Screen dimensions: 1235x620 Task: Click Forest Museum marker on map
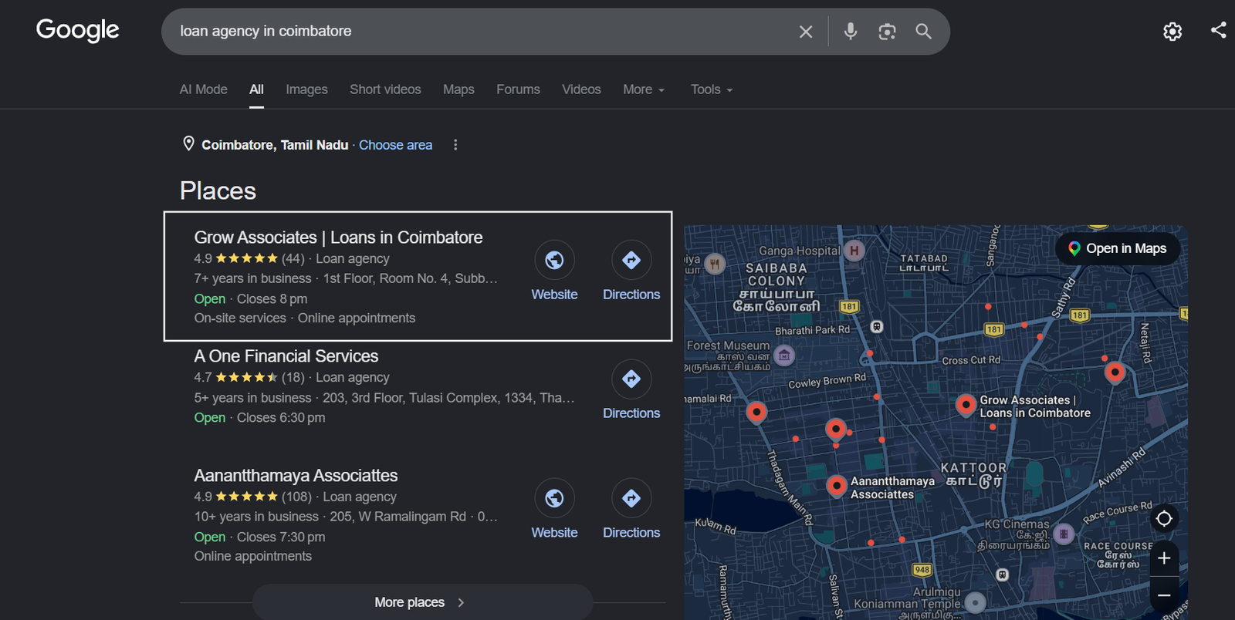(x=784, y=355)
